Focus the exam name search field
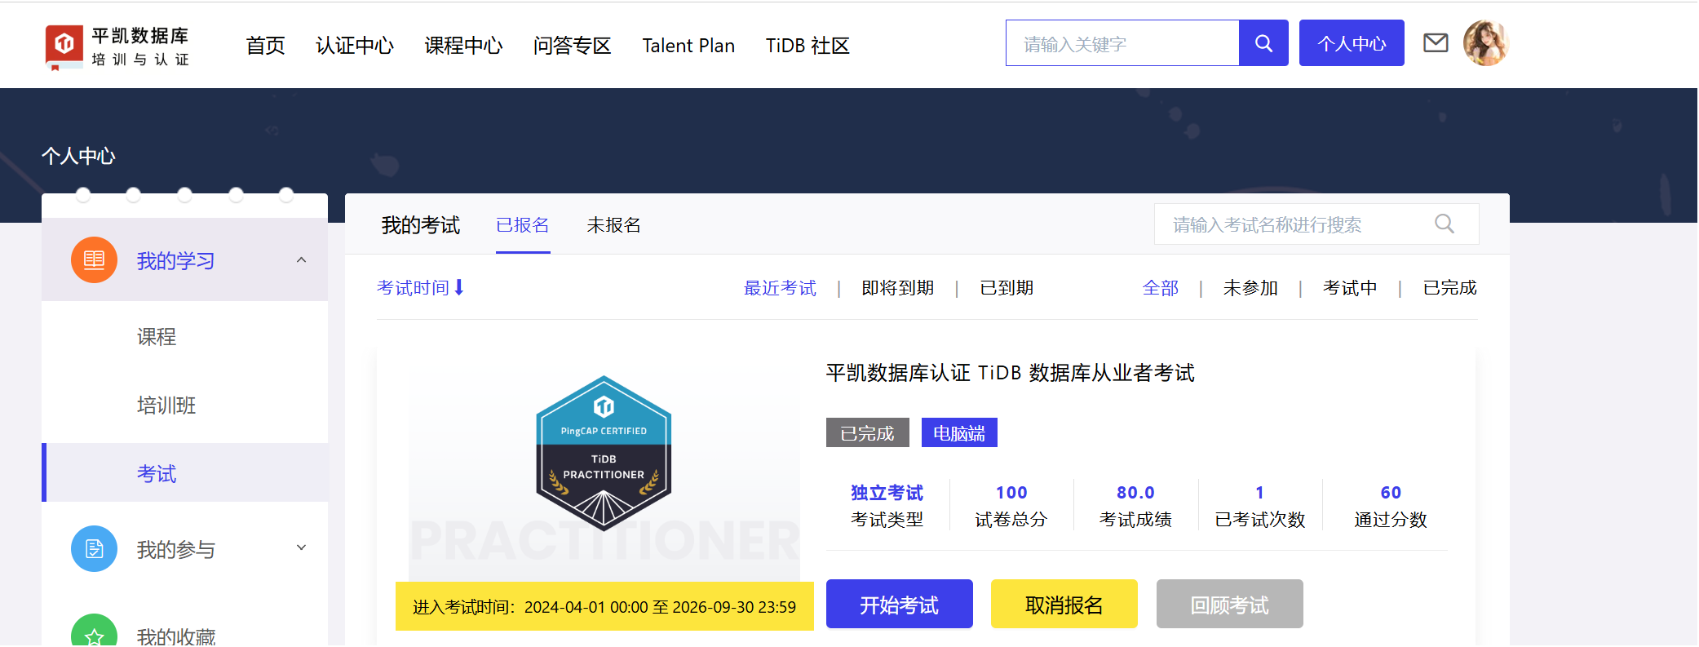The width and height of the screenshot is (1699, 647). (x=1316, y=224)
